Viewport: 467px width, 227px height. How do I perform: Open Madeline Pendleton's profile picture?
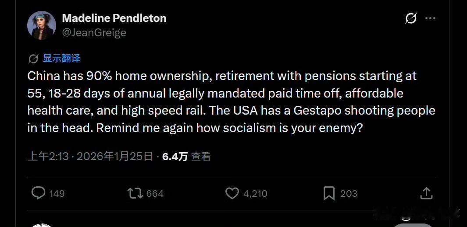[42, 25]
